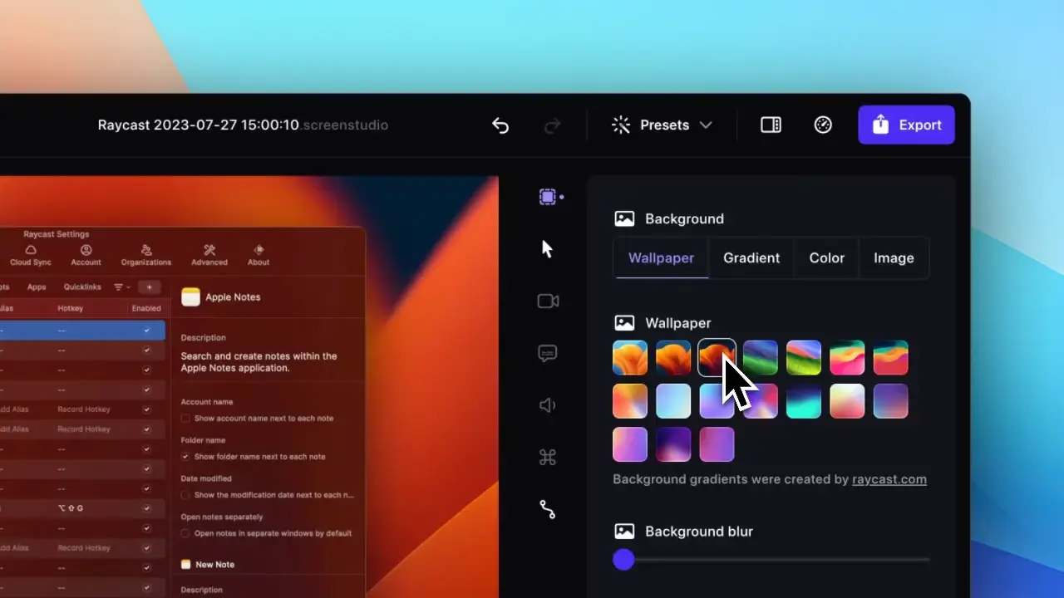
Task: Select the motion path icon in sidebar
Action: pyautogui.click(x=548, y=509)
